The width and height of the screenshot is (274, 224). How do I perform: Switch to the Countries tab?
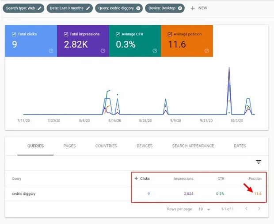(106, 146)
